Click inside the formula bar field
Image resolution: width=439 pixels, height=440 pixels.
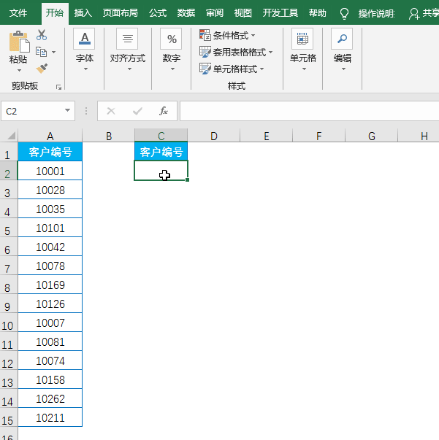click(x=307, y=111)
